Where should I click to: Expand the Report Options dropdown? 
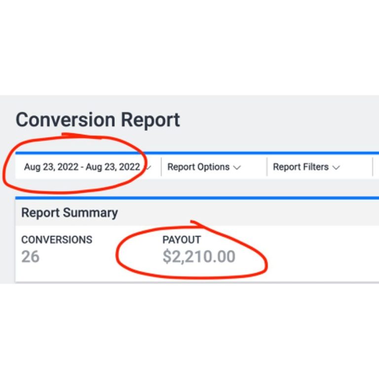coord(204,167)
